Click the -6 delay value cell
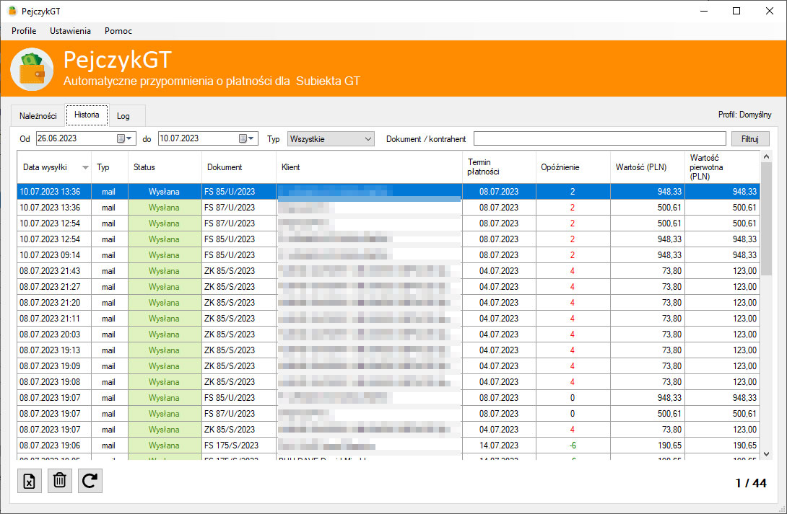This screenshot has width=787, height=514. pos(573,446)
